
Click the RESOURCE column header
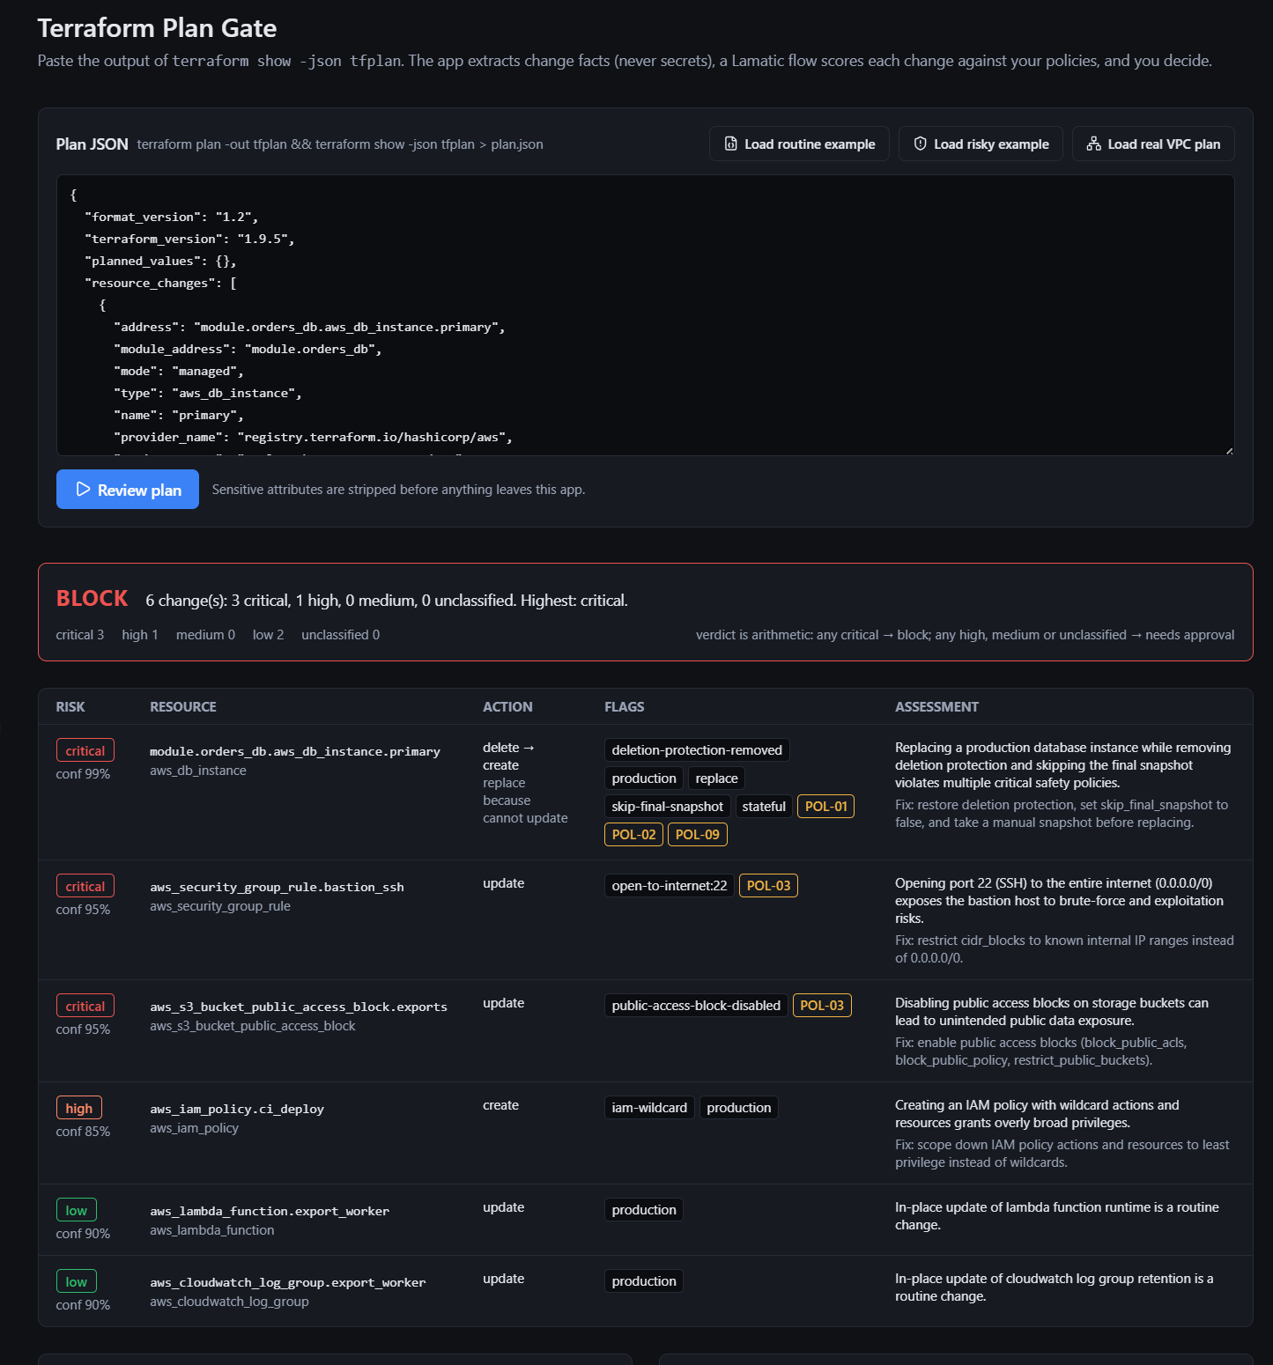point(183,707)
